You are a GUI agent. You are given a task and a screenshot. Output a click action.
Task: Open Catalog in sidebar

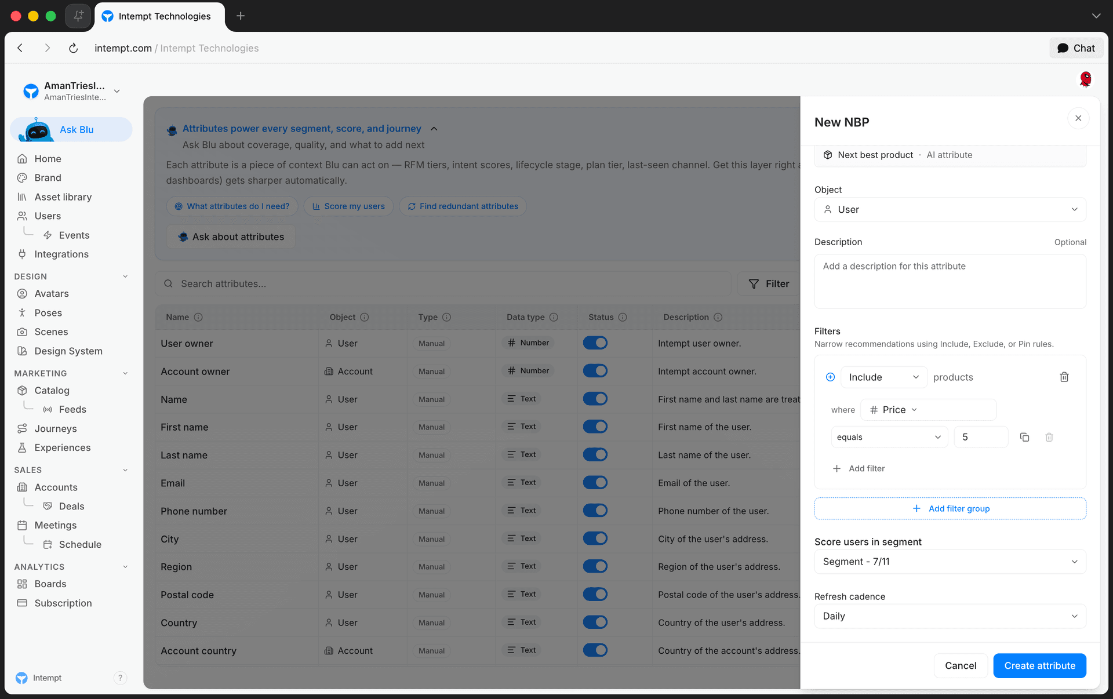click(x=52, y=391)
